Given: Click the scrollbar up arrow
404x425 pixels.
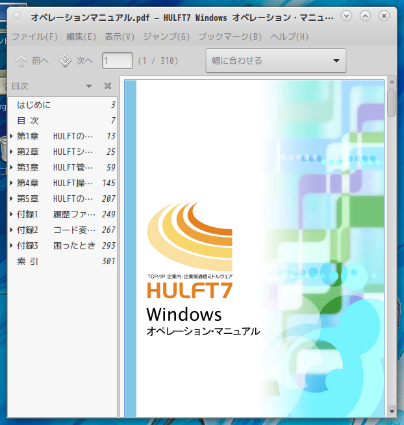Looking at the screenshot, I should pyautogui.click(x=392, y=82).
